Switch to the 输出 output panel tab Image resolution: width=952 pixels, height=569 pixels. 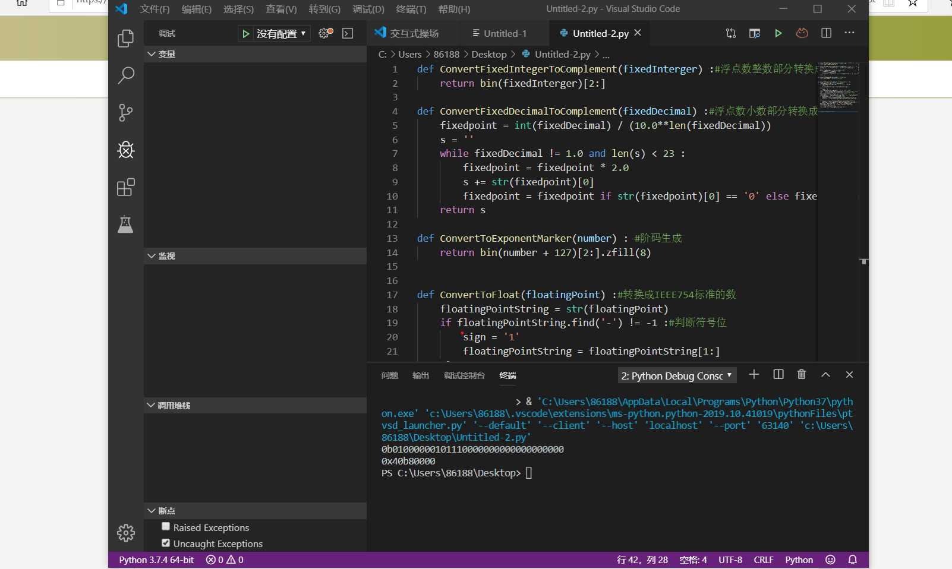point(421,375)
